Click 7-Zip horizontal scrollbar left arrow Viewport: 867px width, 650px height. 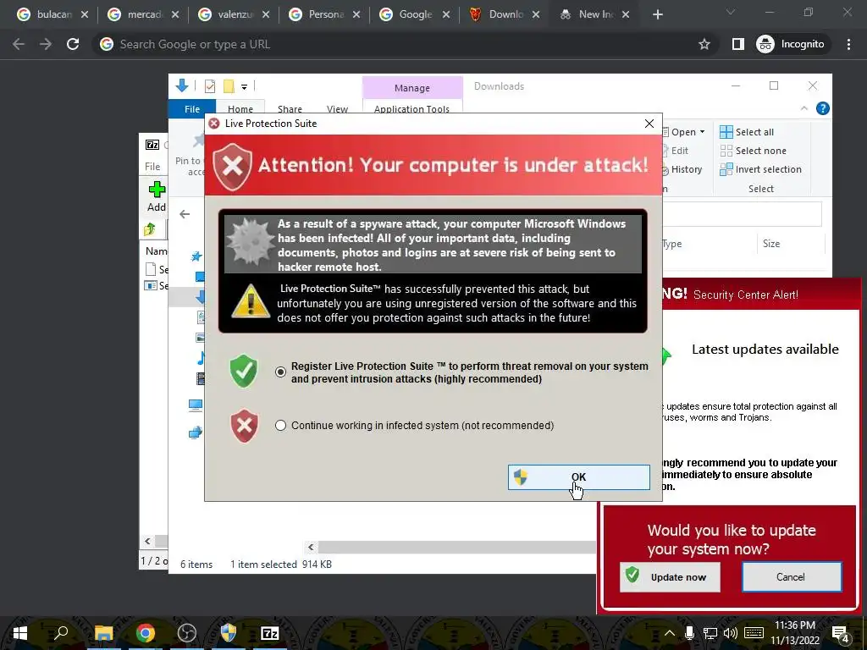[x=147, y=541]
